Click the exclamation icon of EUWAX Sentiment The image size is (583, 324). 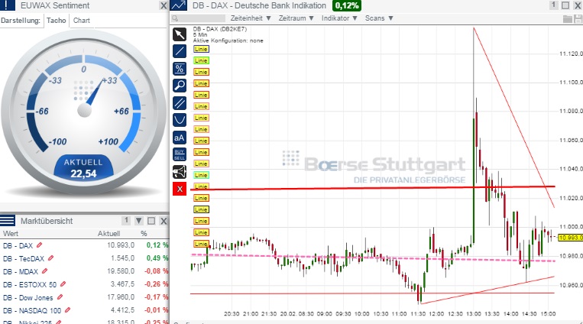coord(8,5)
